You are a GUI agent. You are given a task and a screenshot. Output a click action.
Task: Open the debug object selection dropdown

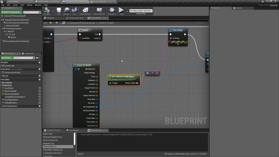(x=141, y=10)
